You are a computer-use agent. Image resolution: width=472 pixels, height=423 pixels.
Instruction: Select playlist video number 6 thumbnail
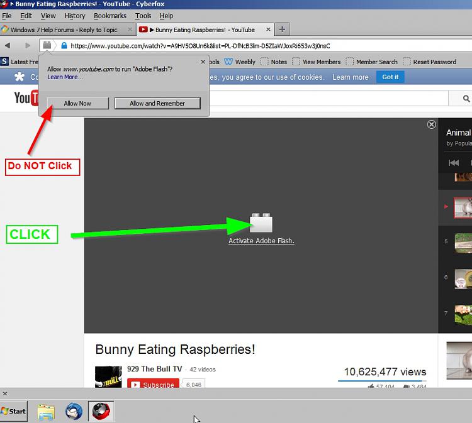coord(463,279)
